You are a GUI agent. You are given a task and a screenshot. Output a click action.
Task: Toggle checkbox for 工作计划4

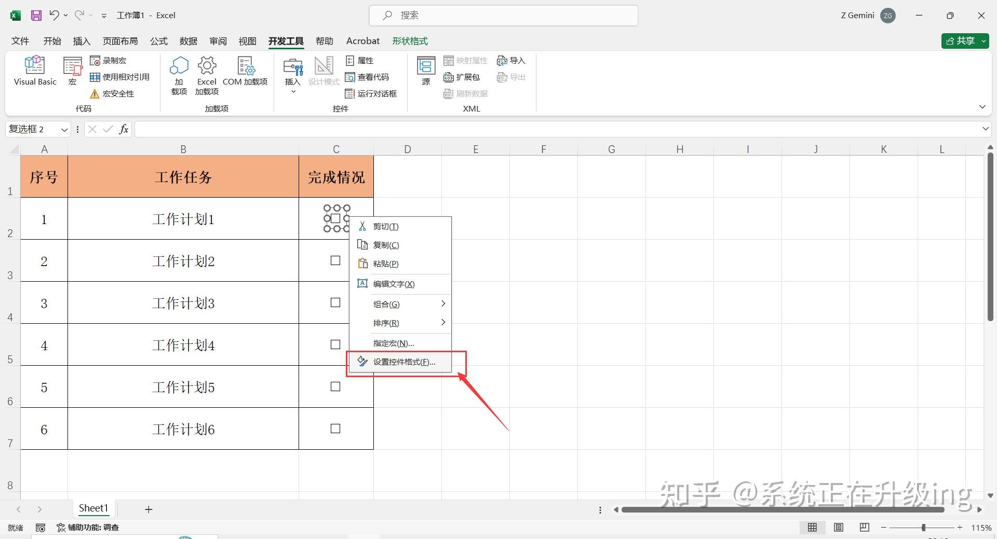[x=335, y=344]
